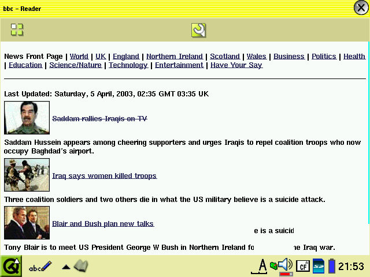Click the Three coalition soldiers summary text
This screenshot has height=277, width=370.
(165, 200)
